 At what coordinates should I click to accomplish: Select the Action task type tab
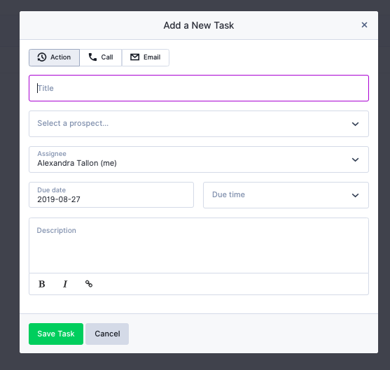click(54, 57)
